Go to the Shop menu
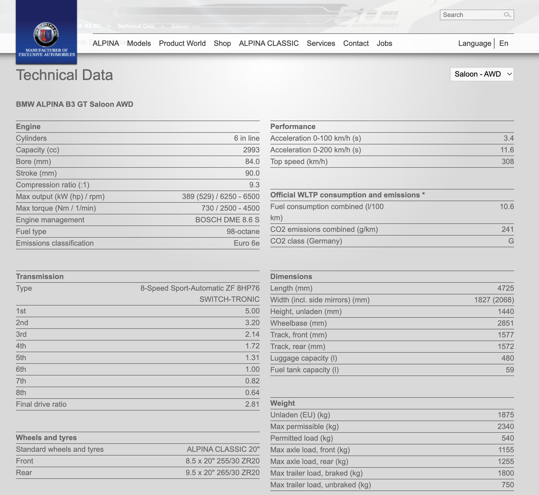 222,43
